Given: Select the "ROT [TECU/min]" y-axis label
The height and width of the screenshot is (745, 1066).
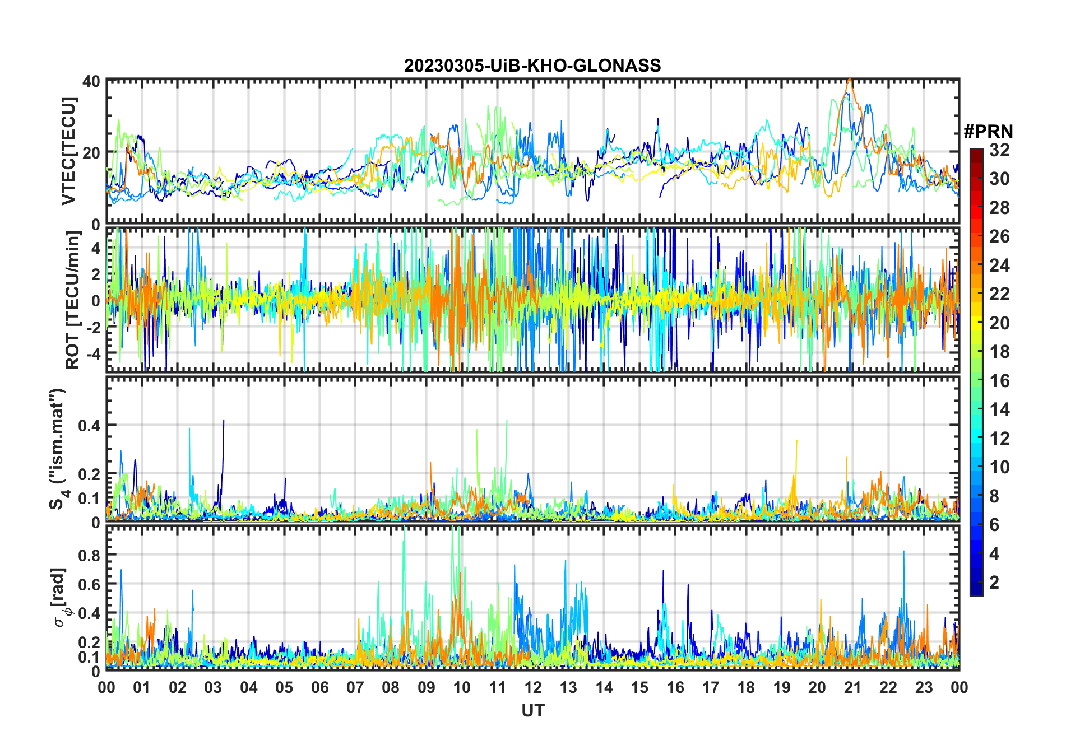Looking at the screenshot, I should point(73,300).
